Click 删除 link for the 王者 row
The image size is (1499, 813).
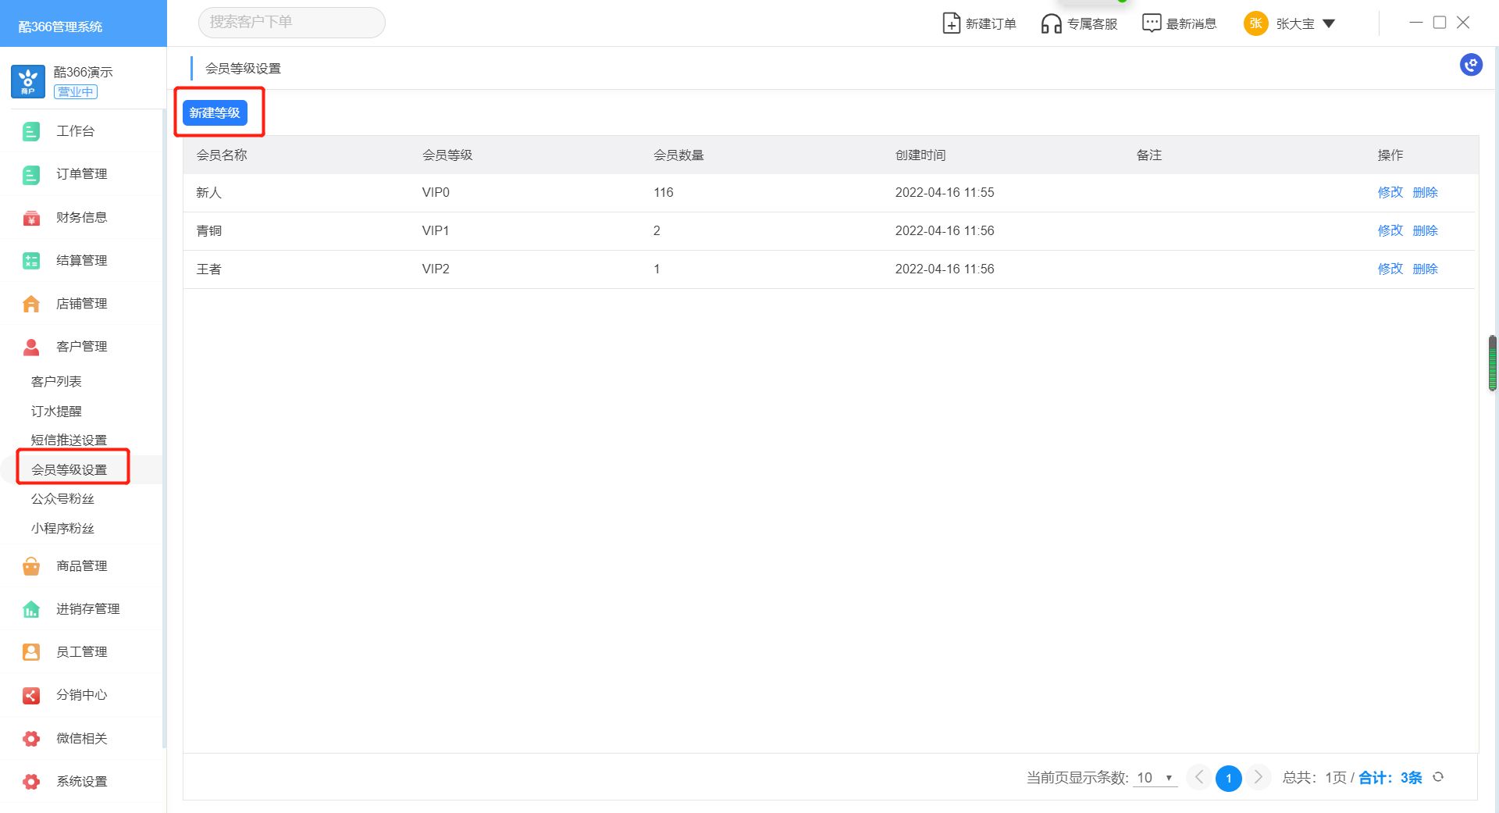coord(1425,269)
